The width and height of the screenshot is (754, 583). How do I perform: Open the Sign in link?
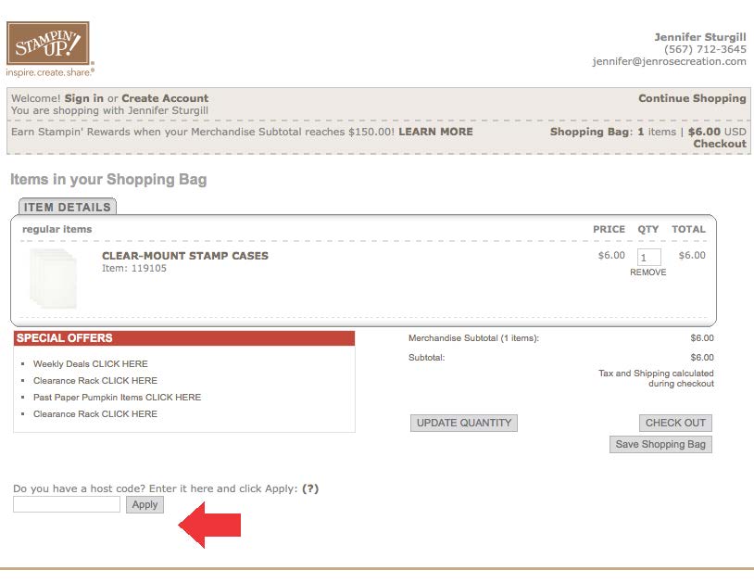83,98
